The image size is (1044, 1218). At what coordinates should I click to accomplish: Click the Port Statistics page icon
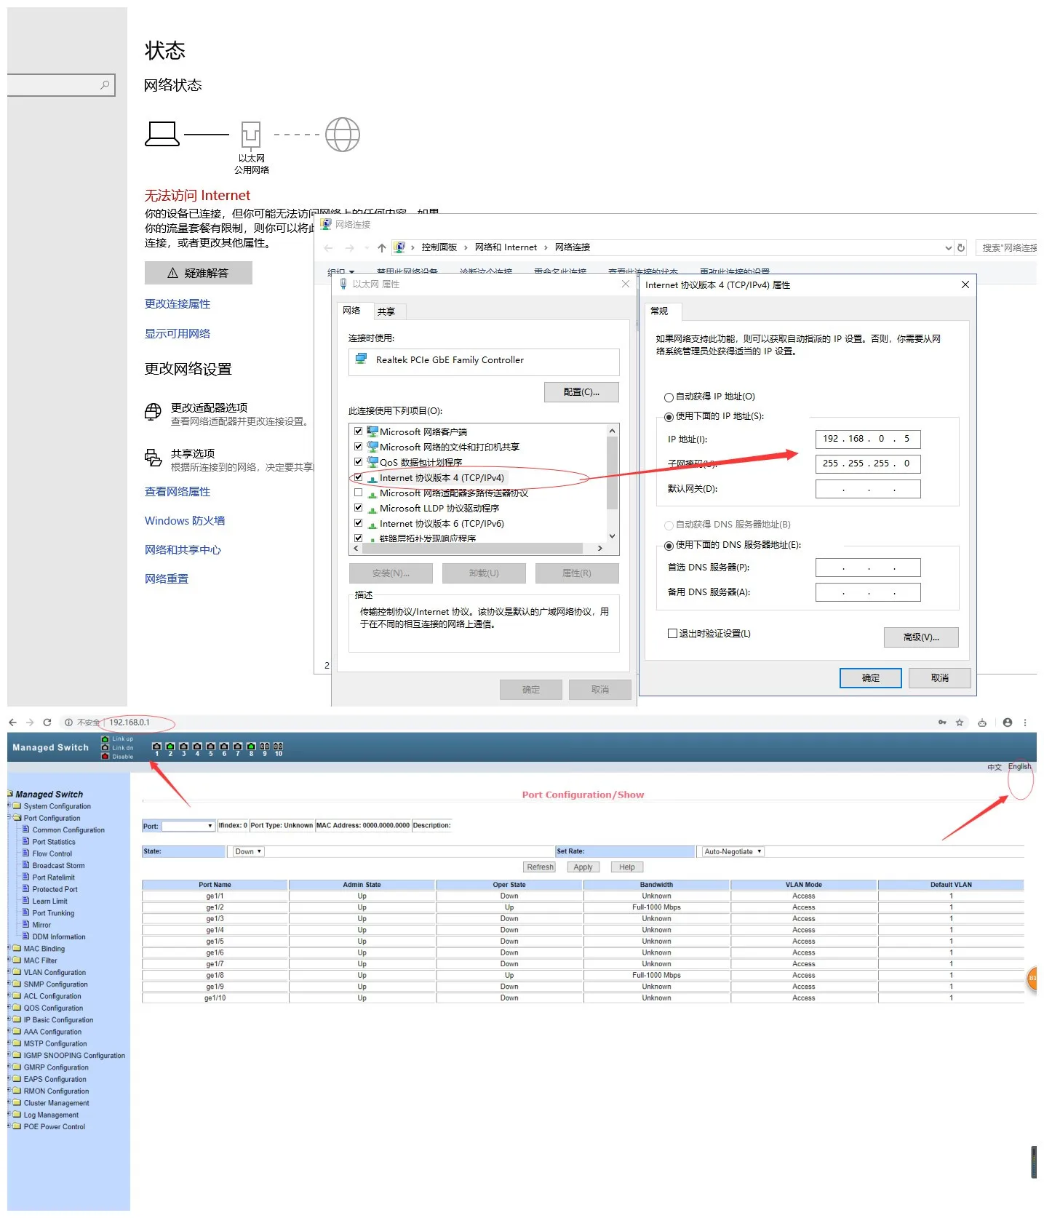click(26, 840)
